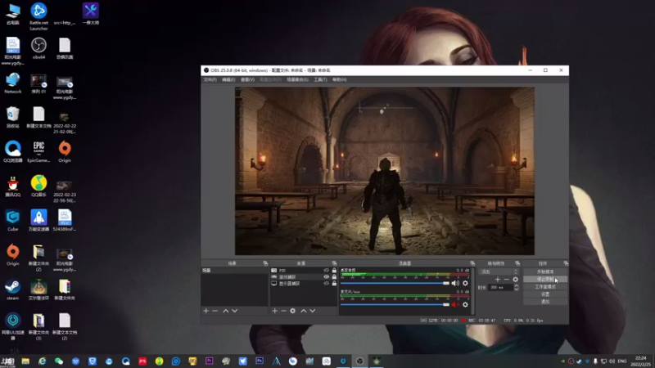Click the Exit button in Controls

(x=545, y=302)
